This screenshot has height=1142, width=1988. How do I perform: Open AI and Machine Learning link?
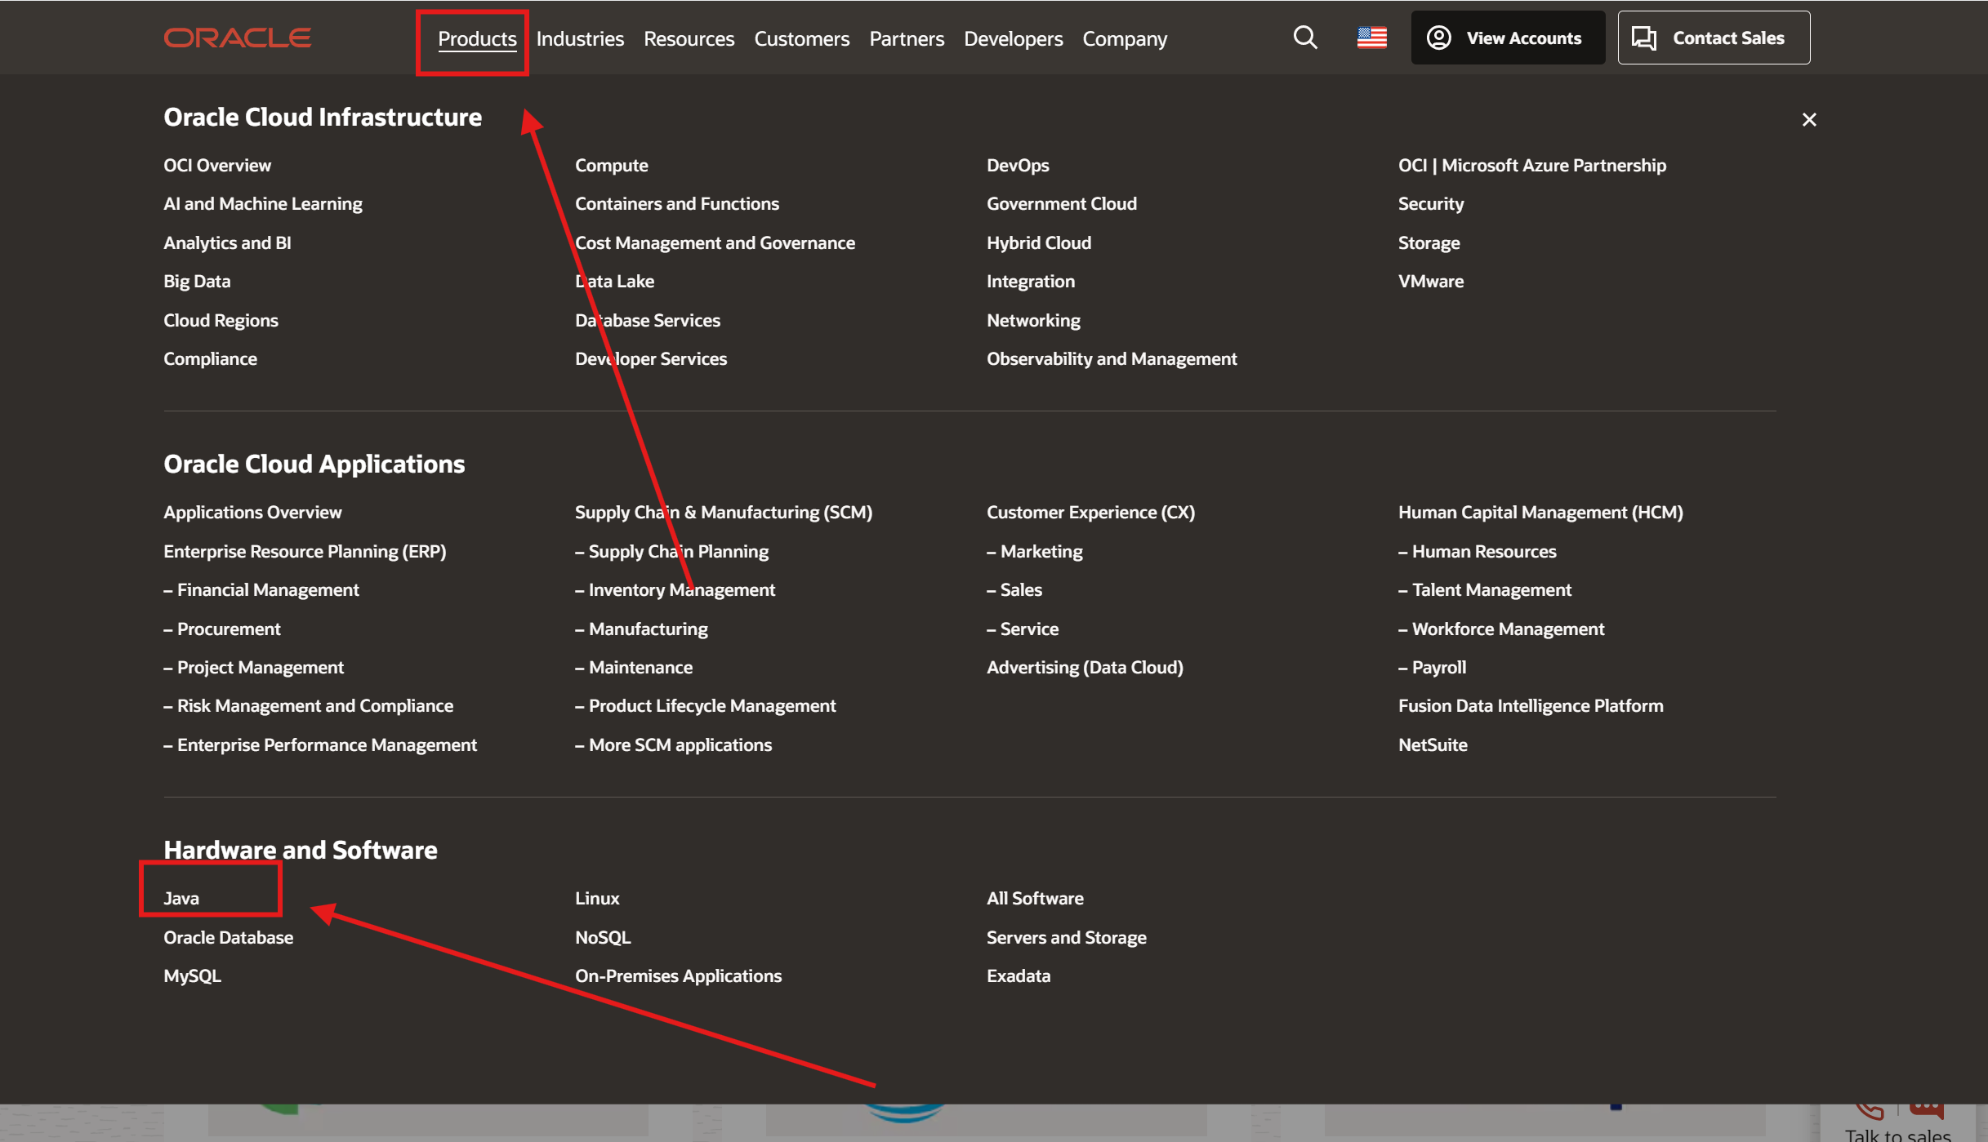(x=263, y=203)
